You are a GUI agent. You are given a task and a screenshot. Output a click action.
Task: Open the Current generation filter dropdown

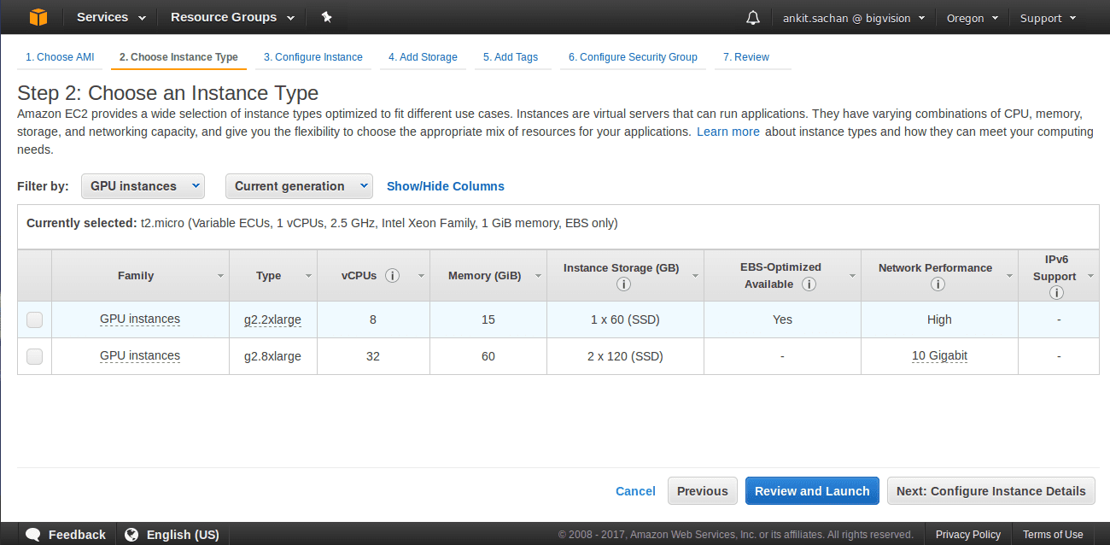(x=299, y=186)
